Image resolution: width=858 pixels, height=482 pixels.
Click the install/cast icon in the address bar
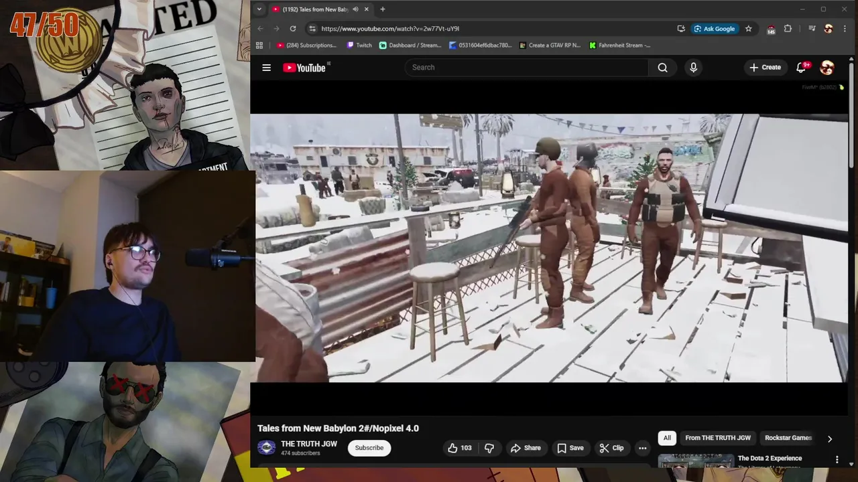(x=681, y=29)
